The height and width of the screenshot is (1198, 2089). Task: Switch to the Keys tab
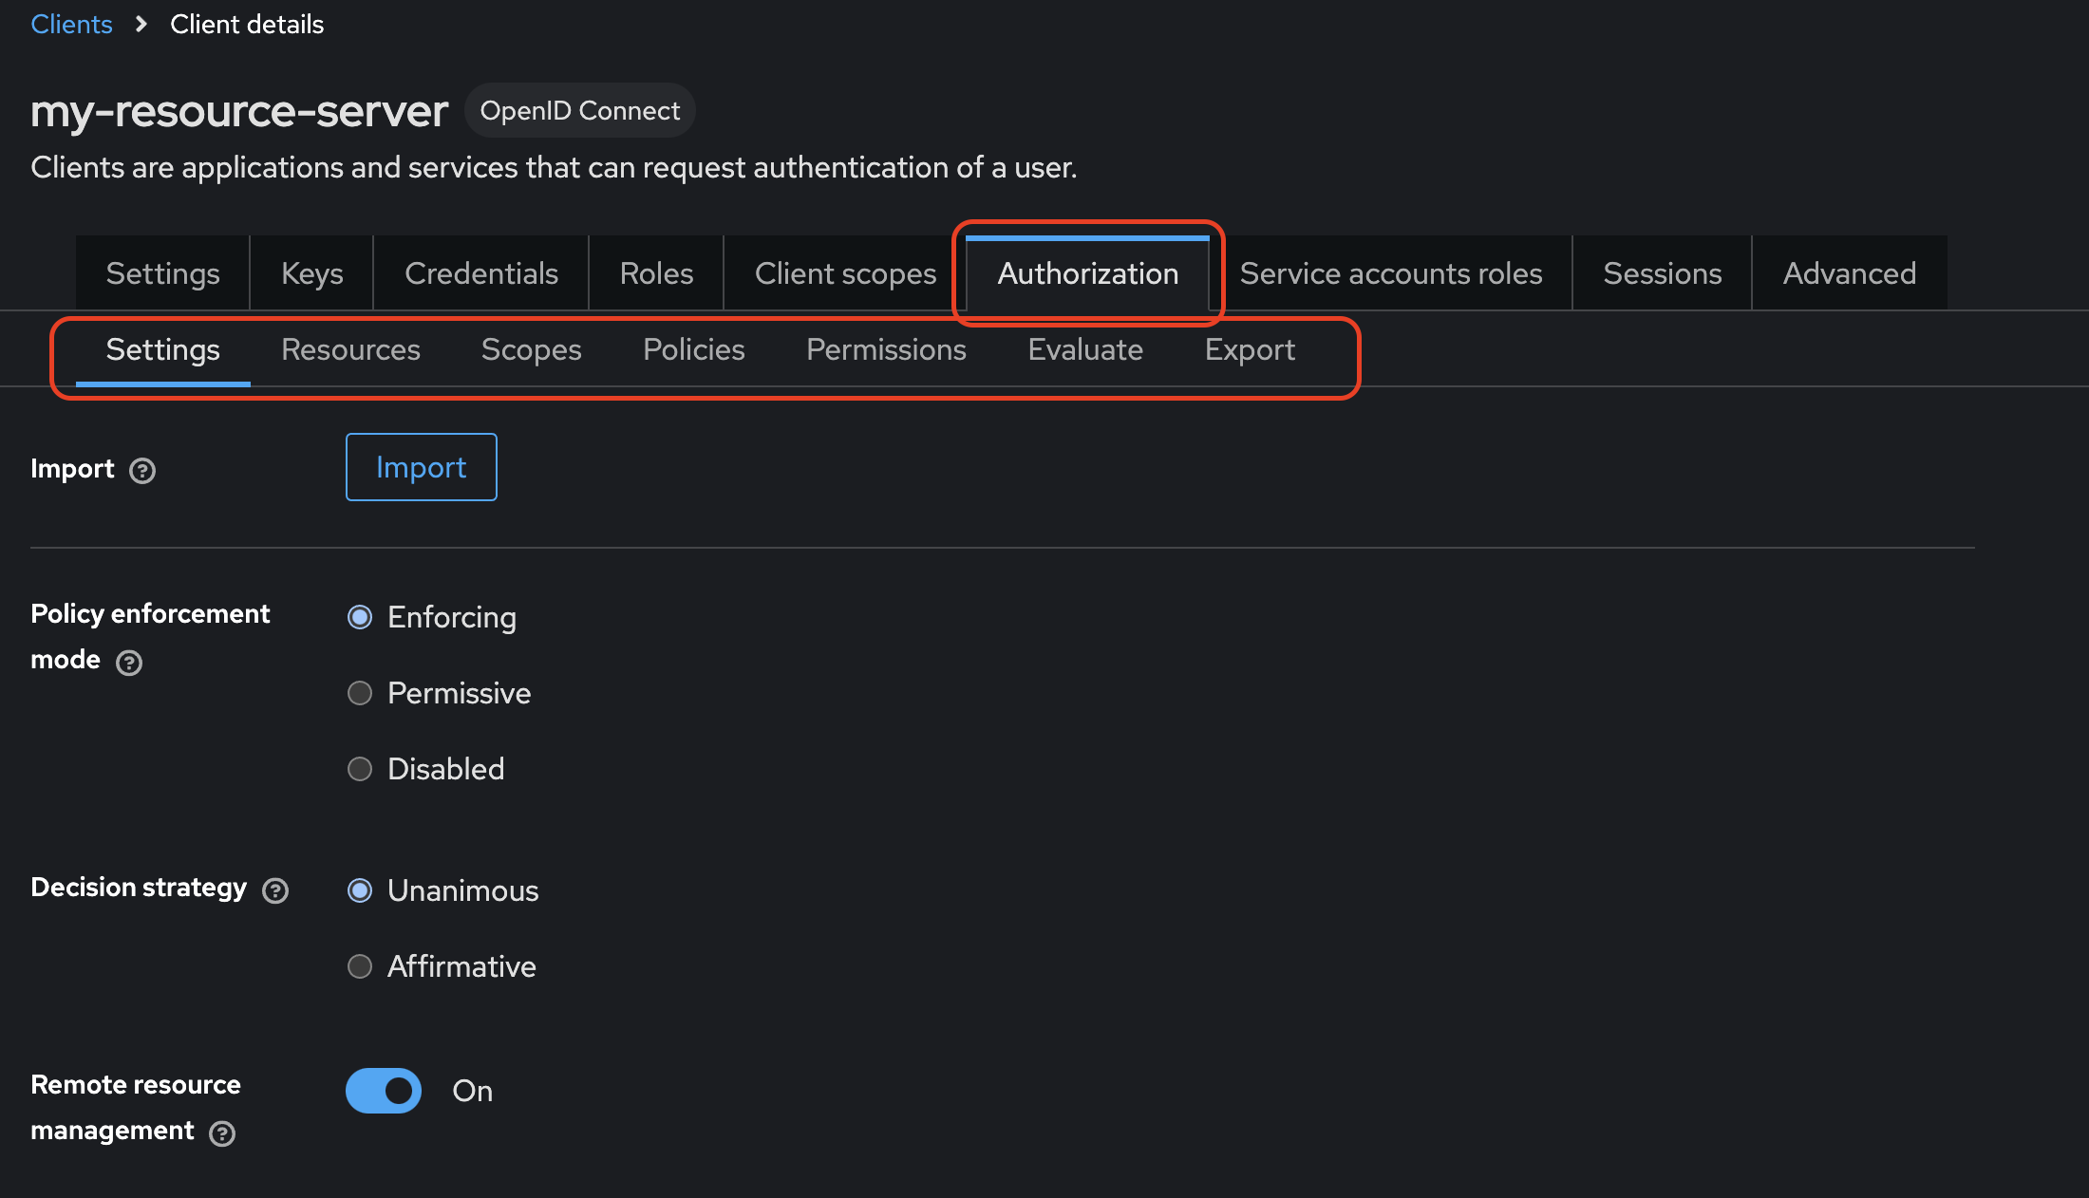[x=312, y=273]
